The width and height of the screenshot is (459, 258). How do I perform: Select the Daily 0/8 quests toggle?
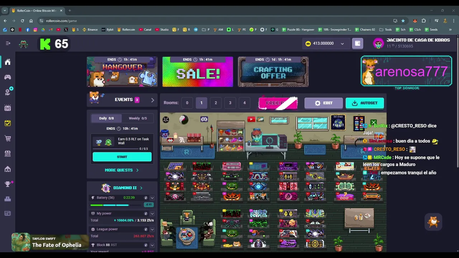pyautogui.click(x=107, y=118)
